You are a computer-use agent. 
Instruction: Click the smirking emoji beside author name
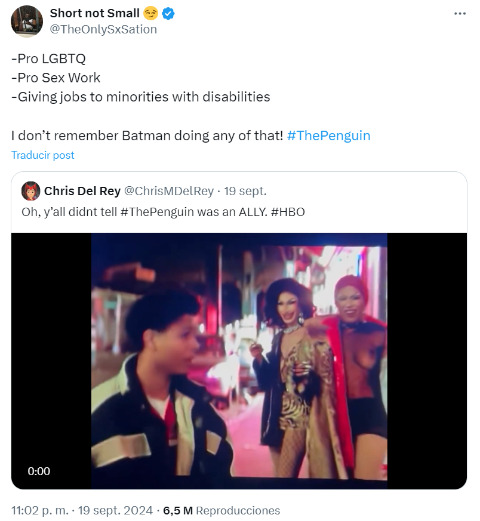coord(150,13)
